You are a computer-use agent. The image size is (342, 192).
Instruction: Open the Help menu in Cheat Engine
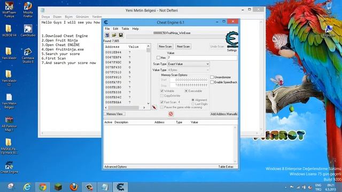click(135, 28)
